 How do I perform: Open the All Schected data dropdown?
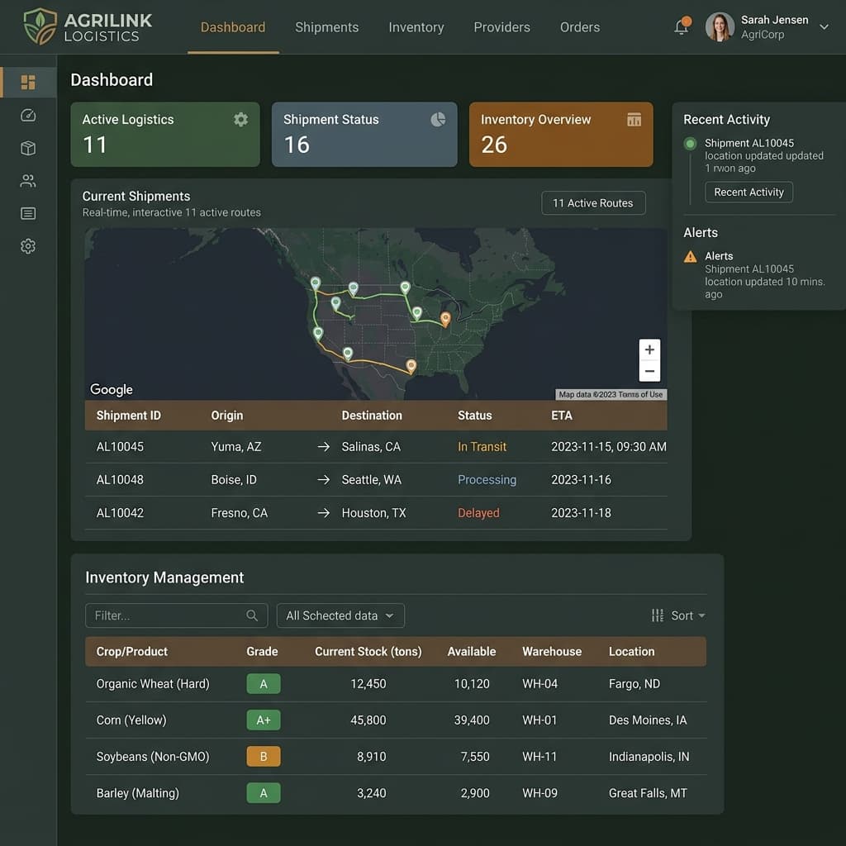point(340,615)
